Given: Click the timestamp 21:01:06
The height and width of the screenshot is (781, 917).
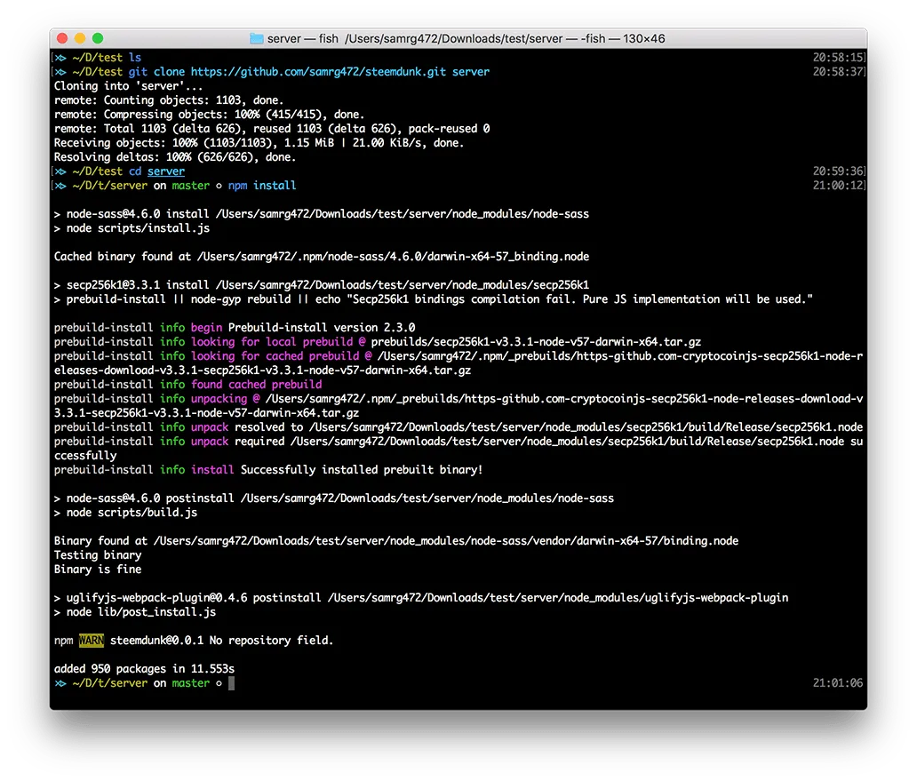Looking at the screenshot, I should pyautogui.click(x=838, y=682).
